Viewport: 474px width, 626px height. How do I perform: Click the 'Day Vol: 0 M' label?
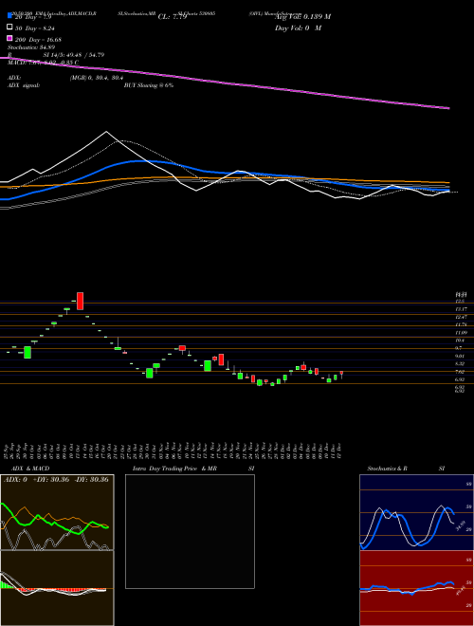coord(298,28)
